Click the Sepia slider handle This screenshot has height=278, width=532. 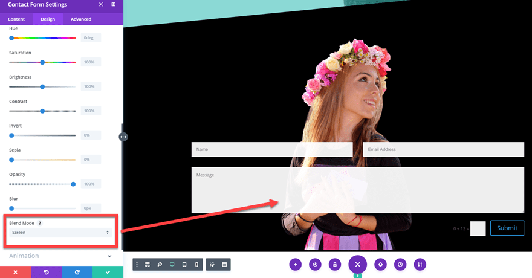tap(11, 160)
